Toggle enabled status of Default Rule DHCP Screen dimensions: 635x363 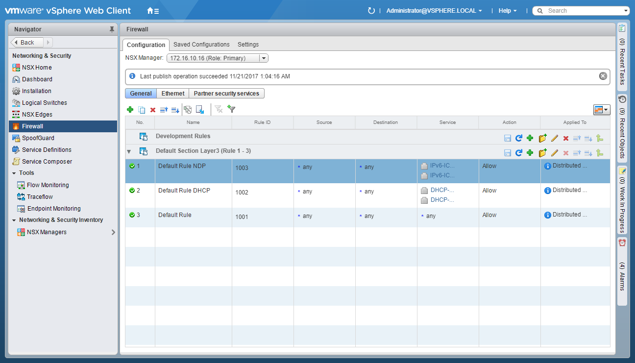pyautogui.click(x=132, y=191)
